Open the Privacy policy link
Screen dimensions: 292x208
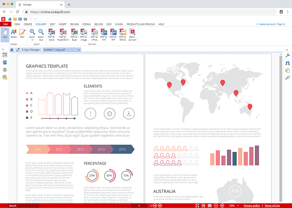[x=252, y=205]
